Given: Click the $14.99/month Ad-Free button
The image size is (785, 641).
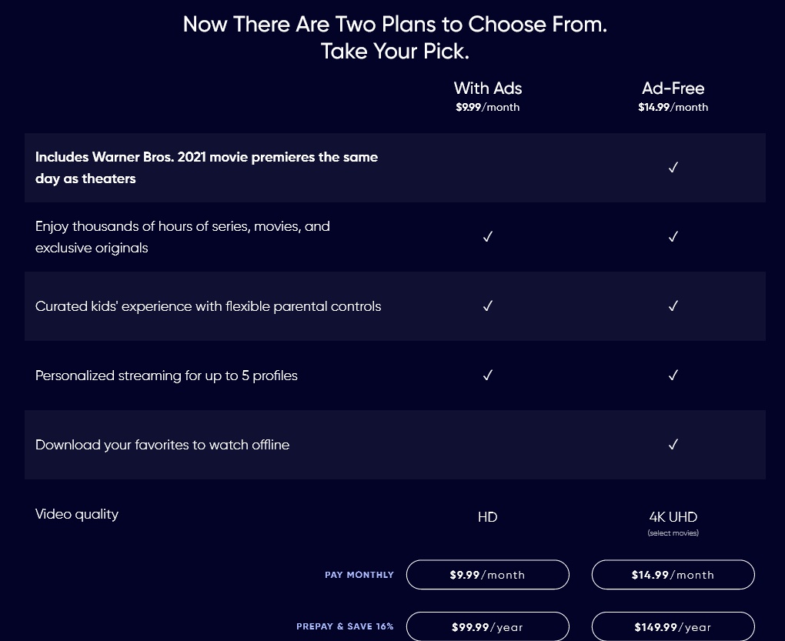Looking at the screenshot, I should pyautogui.click(x=673, y=574).
